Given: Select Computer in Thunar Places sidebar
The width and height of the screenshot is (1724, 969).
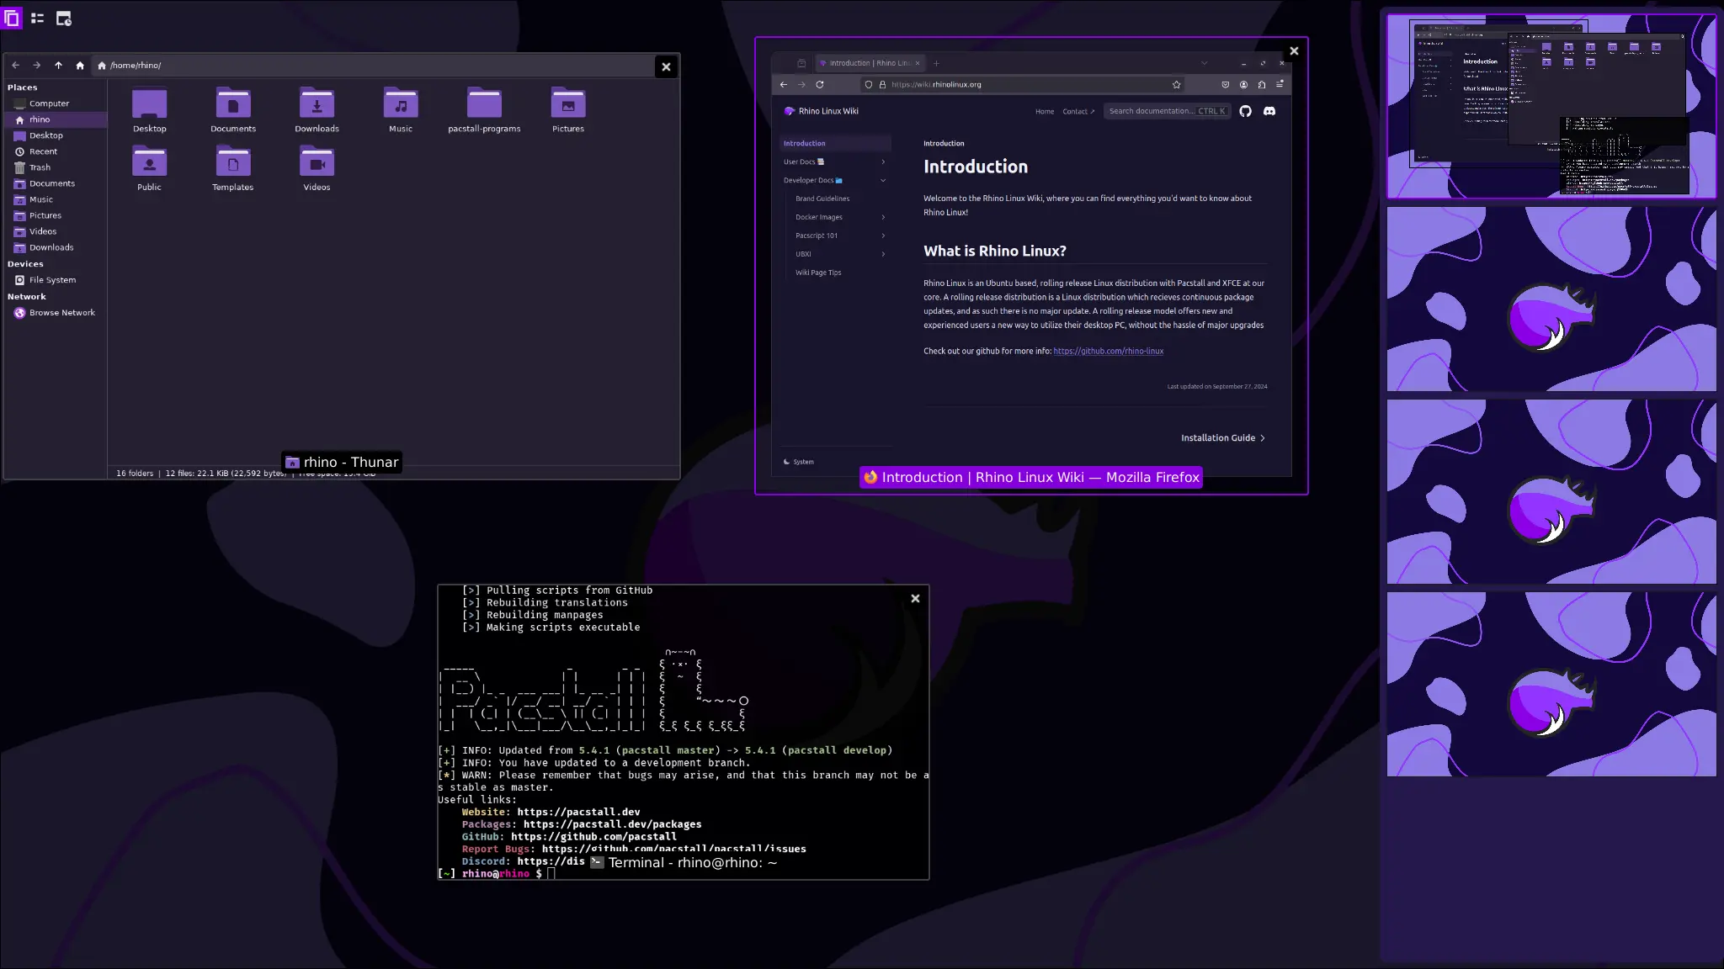Looking at the screenshot, I should coord(56,103).
